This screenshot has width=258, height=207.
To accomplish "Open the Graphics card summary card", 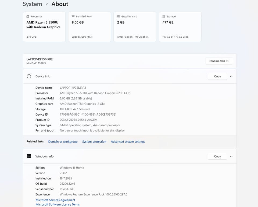I will [x=135, y=27].
